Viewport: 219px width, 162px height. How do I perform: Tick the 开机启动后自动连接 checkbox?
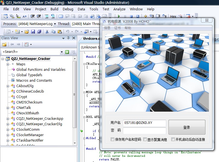tap(173, 139)
